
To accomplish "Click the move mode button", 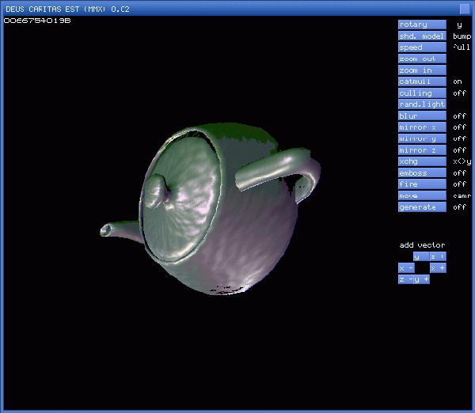I will pyautogui.click(x=422, y=195).
